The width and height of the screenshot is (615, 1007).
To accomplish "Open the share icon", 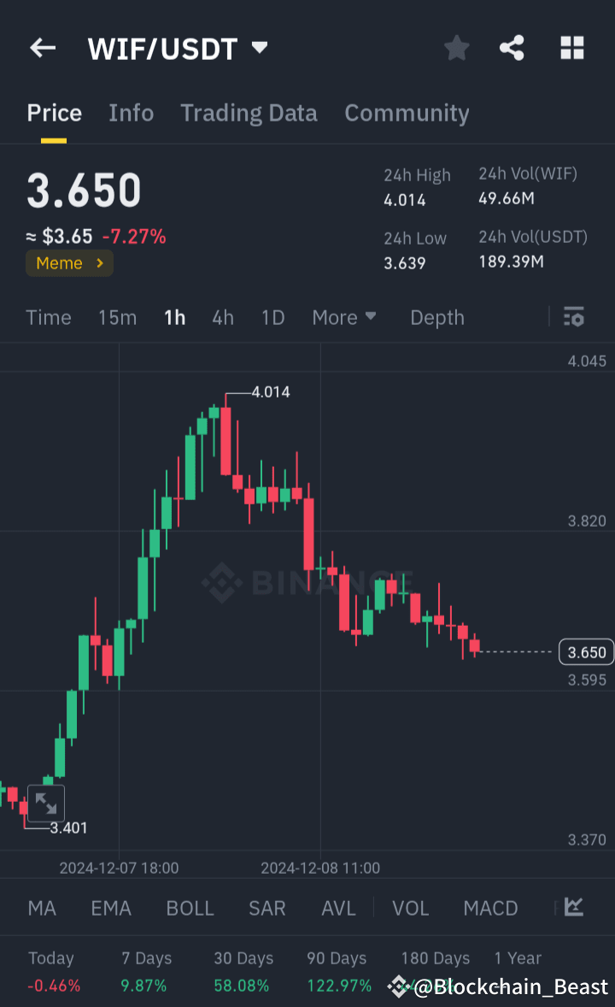I will pos(512,48).
